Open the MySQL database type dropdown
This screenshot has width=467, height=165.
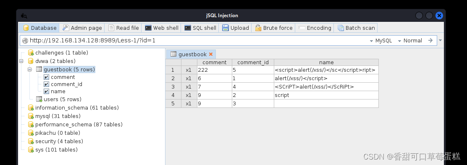click(381, 41)
